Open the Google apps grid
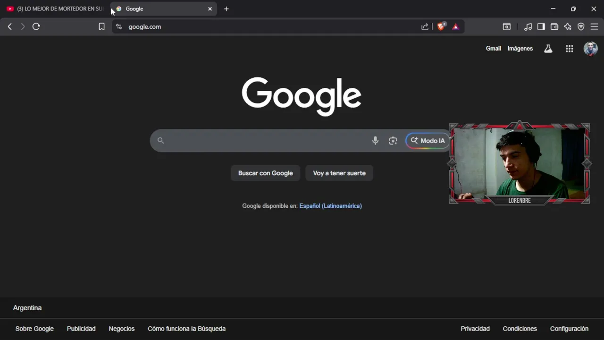 pyautogui.click(x=570, y=49)
